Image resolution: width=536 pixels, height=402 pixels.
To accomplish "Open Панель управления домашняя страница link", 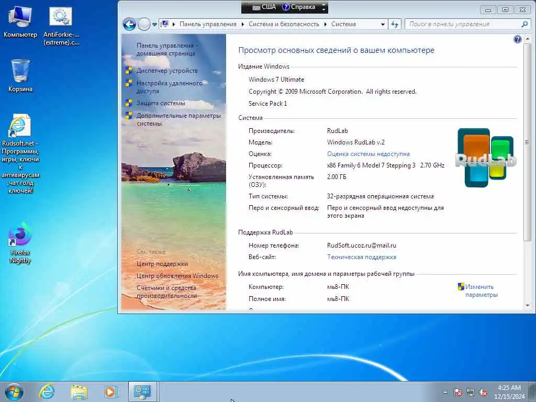I will click(166, 50).
